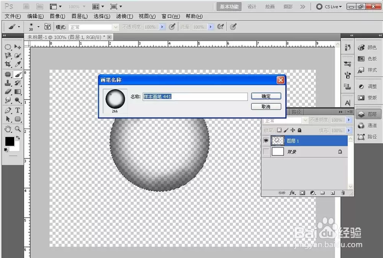The width and height of the screenshot is (383, 258).
Task: Select the Rounded Rectangle shape tool
Action: [18, 119]
